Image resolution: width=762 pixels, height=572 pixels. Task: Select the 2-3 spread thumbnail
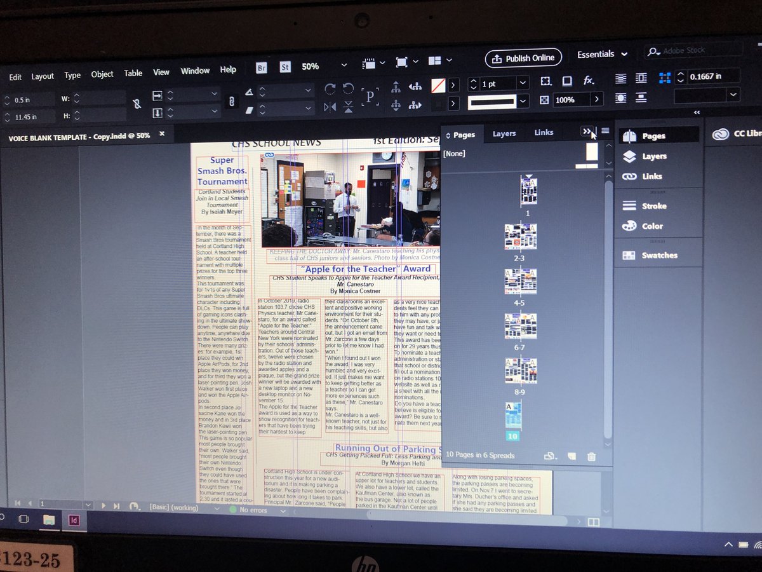[x=521, y=236]
